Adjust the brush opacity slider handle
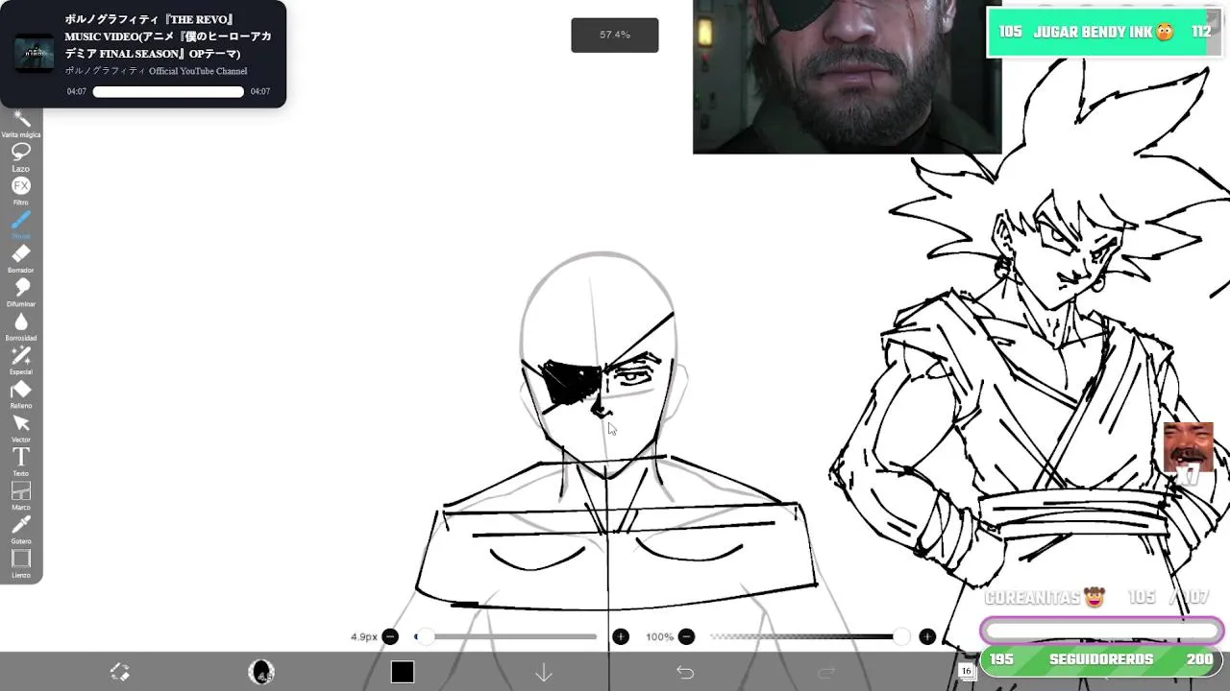The height and width of the screenshot is (691, 1230). click(900, 636)
